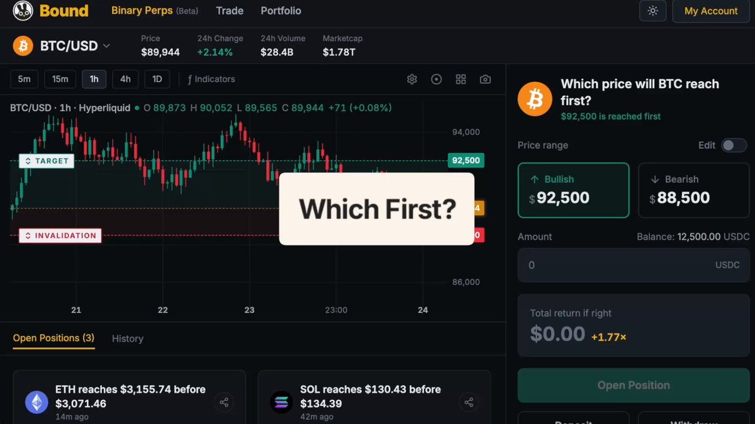Select the TARGET price line handle
The width and height of the screenshot is (755, 424).
(47, 161)
